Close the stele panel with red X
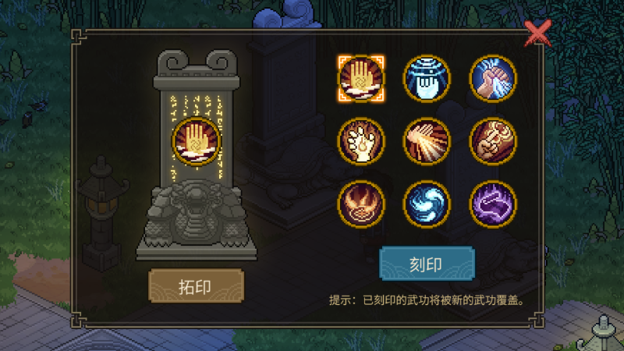The height and width of the screenshot is (351, 624). click(537, 34)
